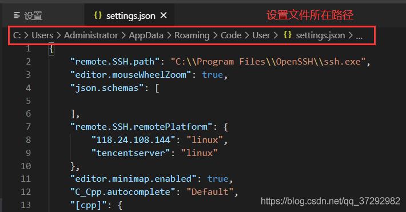Open Users breadcrumb segment
Viewport: 406px width, 212px height.
point(42,35)
